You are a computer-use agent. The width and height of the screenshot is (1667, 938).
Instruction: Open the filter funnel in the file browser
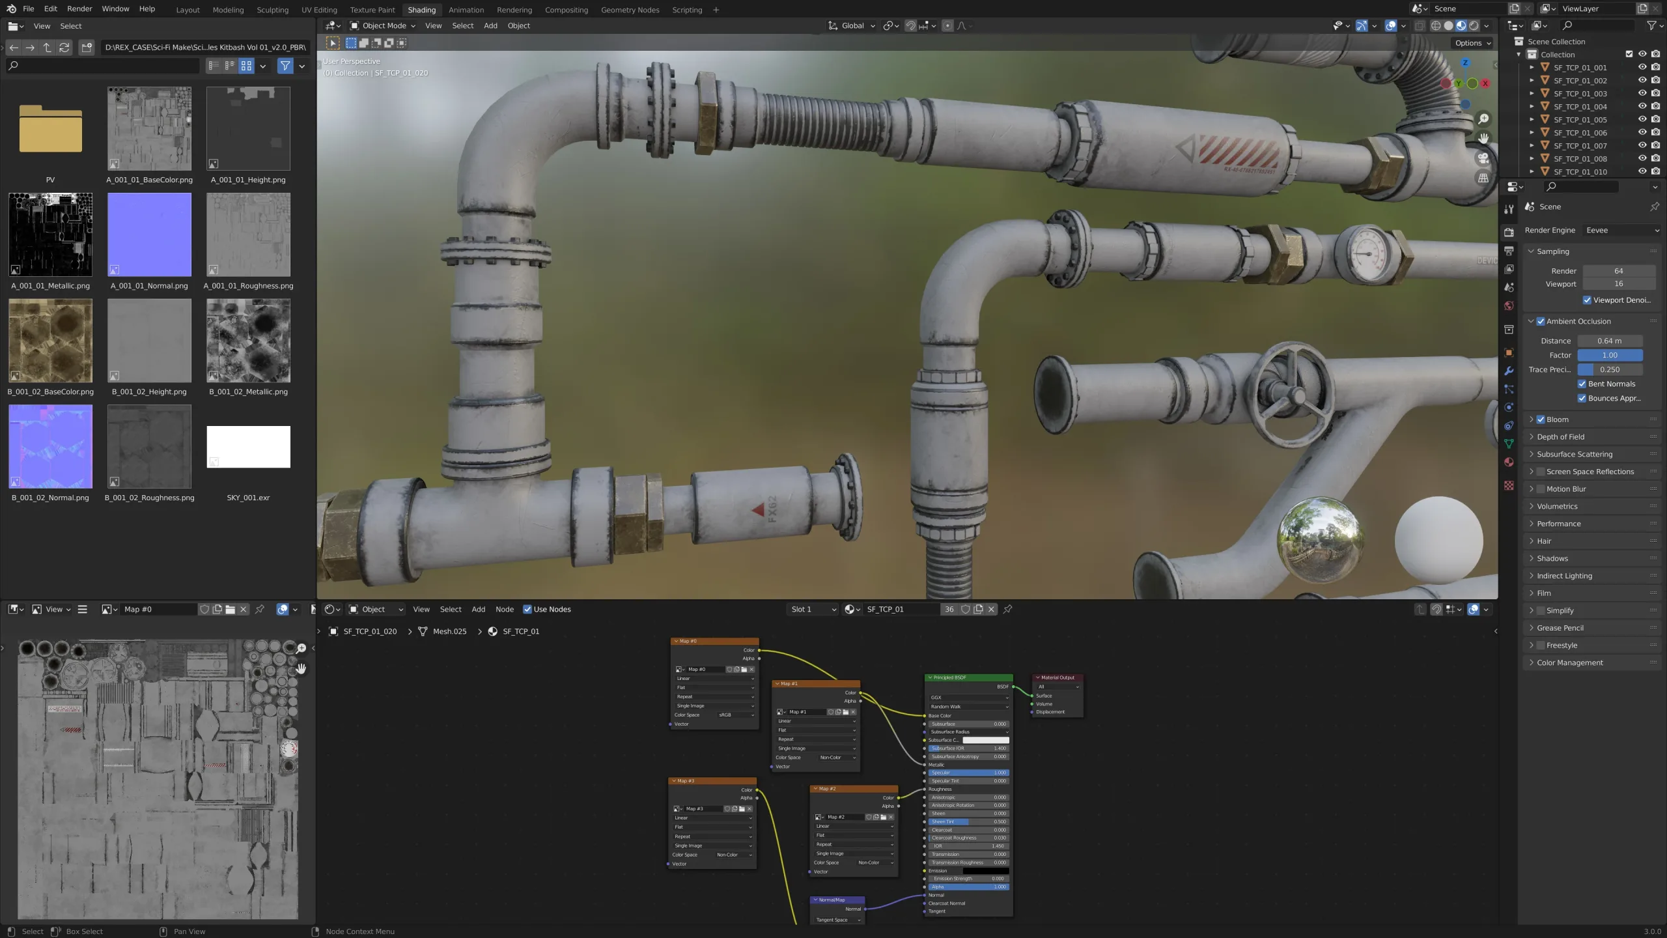[285, 66]
